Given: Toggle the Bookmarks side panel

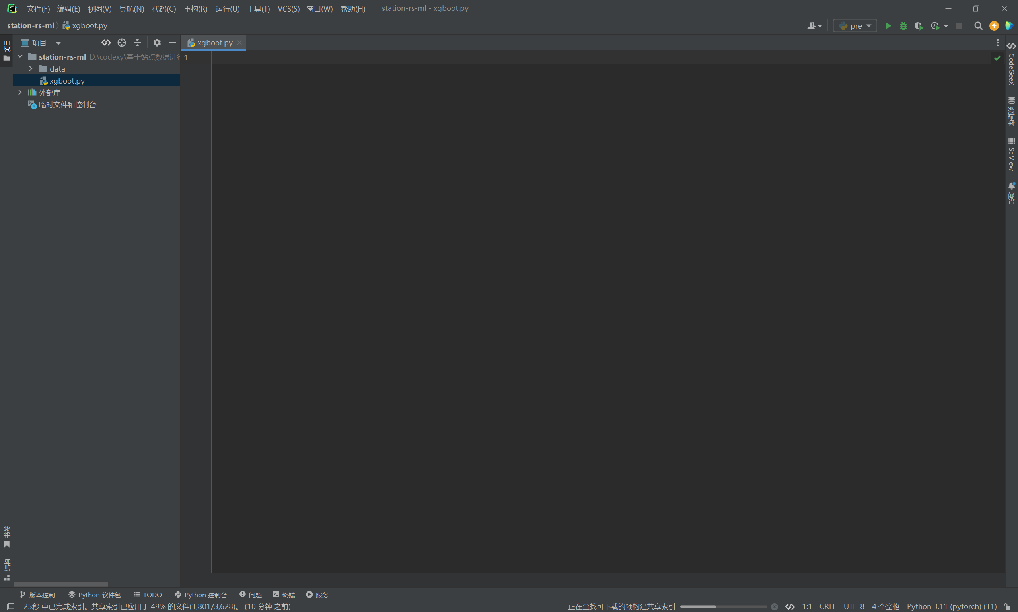Looking at the screenshot, I should pyautogui.click(x=7, y=536).
